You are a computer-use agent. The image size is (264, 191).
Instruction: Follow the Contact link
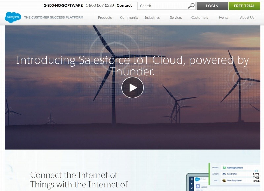(x=124, y=5)
